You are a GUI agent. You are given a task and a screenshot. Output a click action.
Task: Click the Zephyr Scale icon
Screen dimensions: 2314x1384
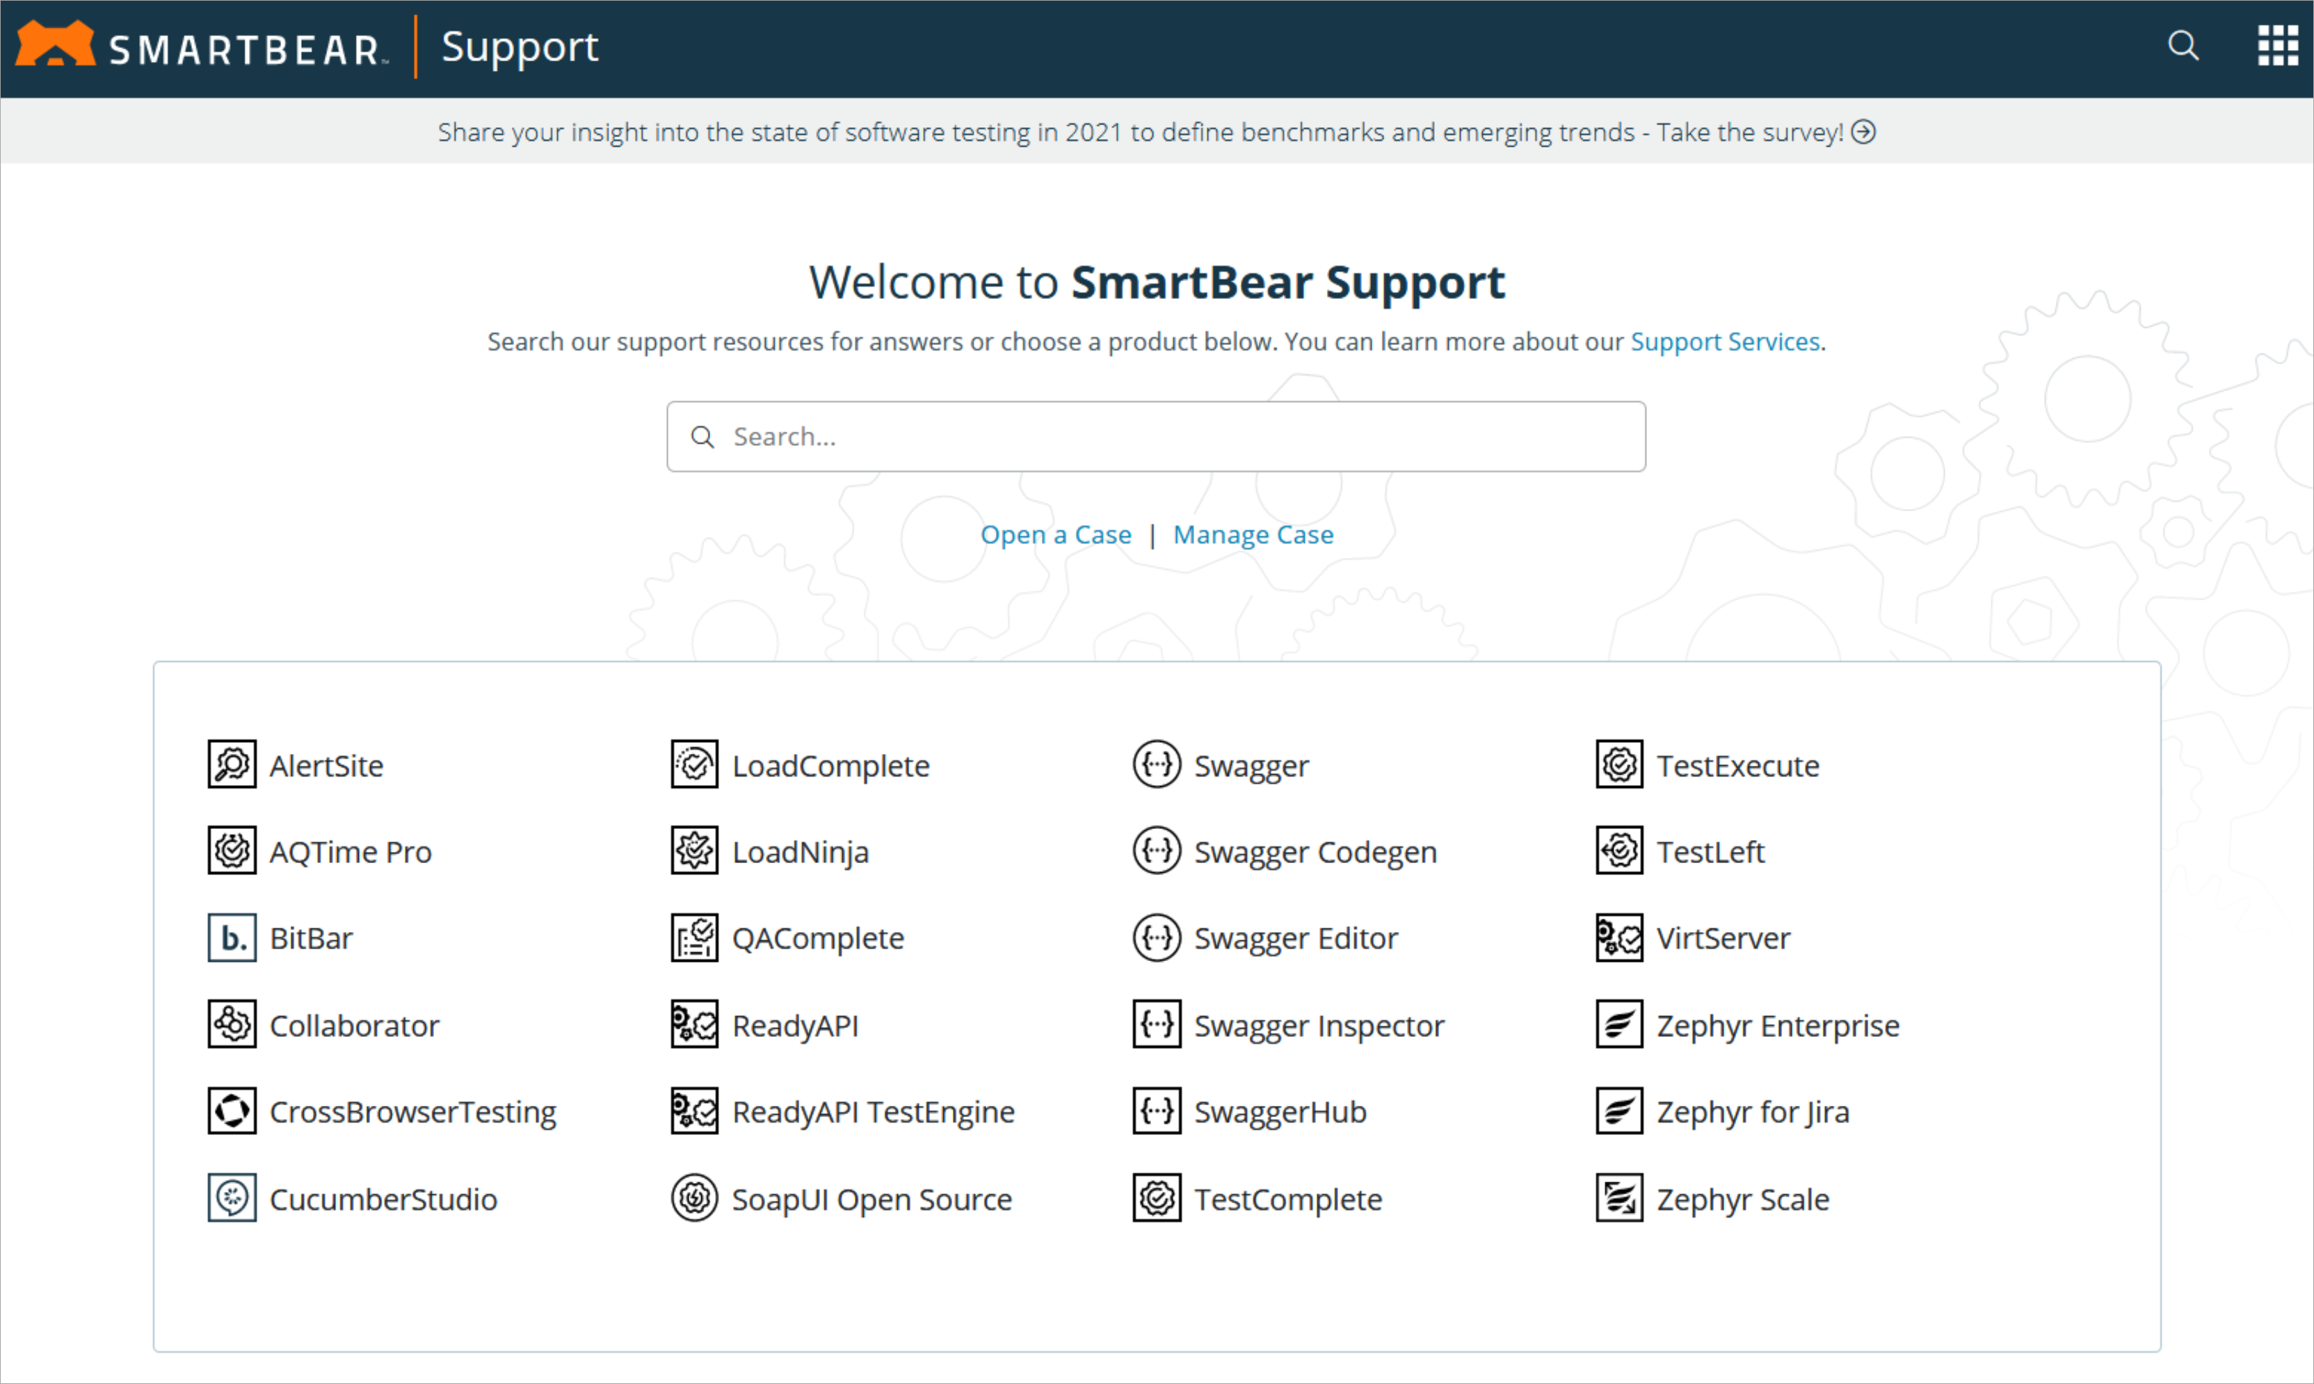pos(1619,1198)
